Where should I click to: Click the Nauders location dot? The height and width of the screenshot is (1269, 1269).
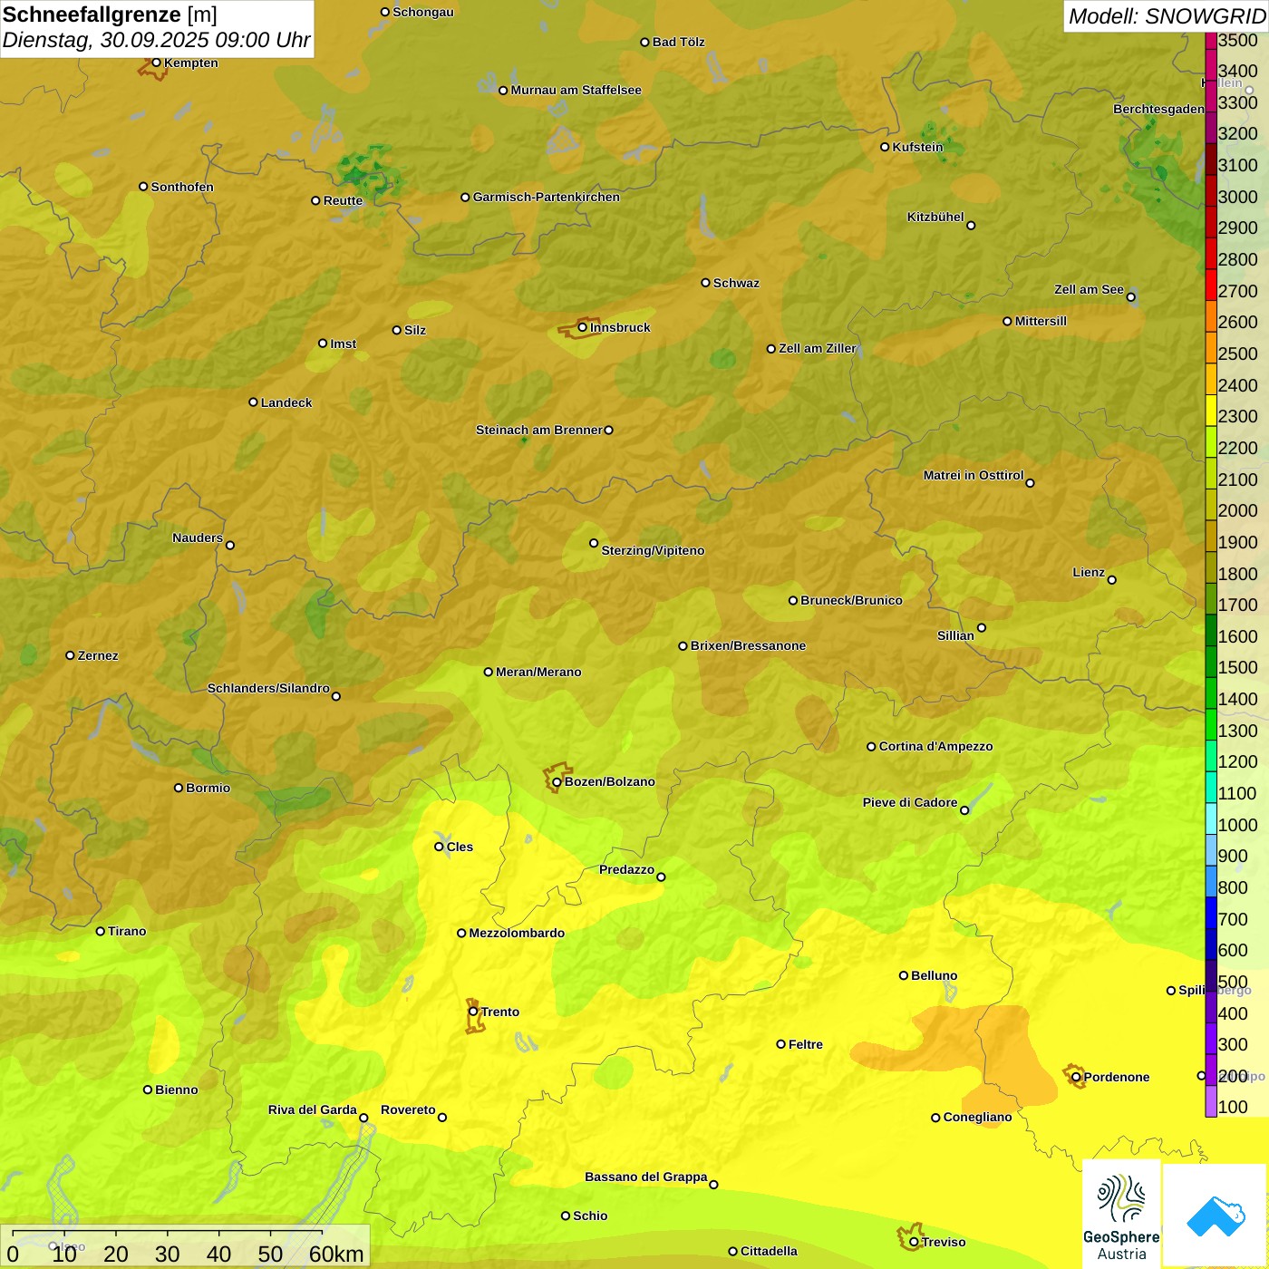pos(230,545)
